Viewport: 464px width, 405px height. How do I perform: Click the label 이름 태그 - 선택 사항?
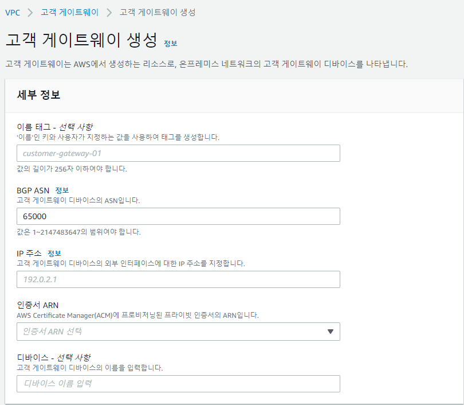coord(55,127)
